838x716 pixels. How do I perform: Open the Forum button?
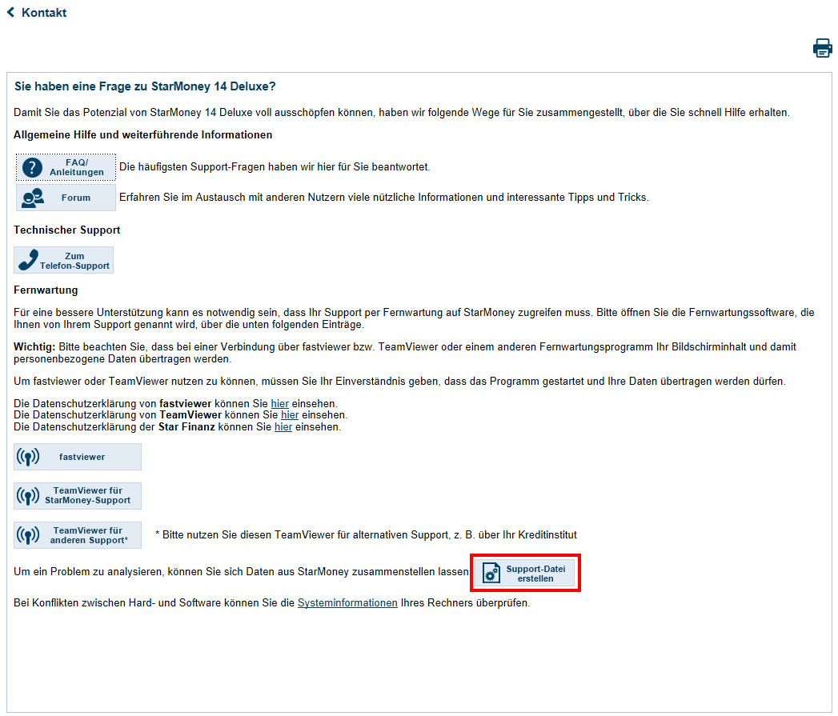(x=66, y=198)
